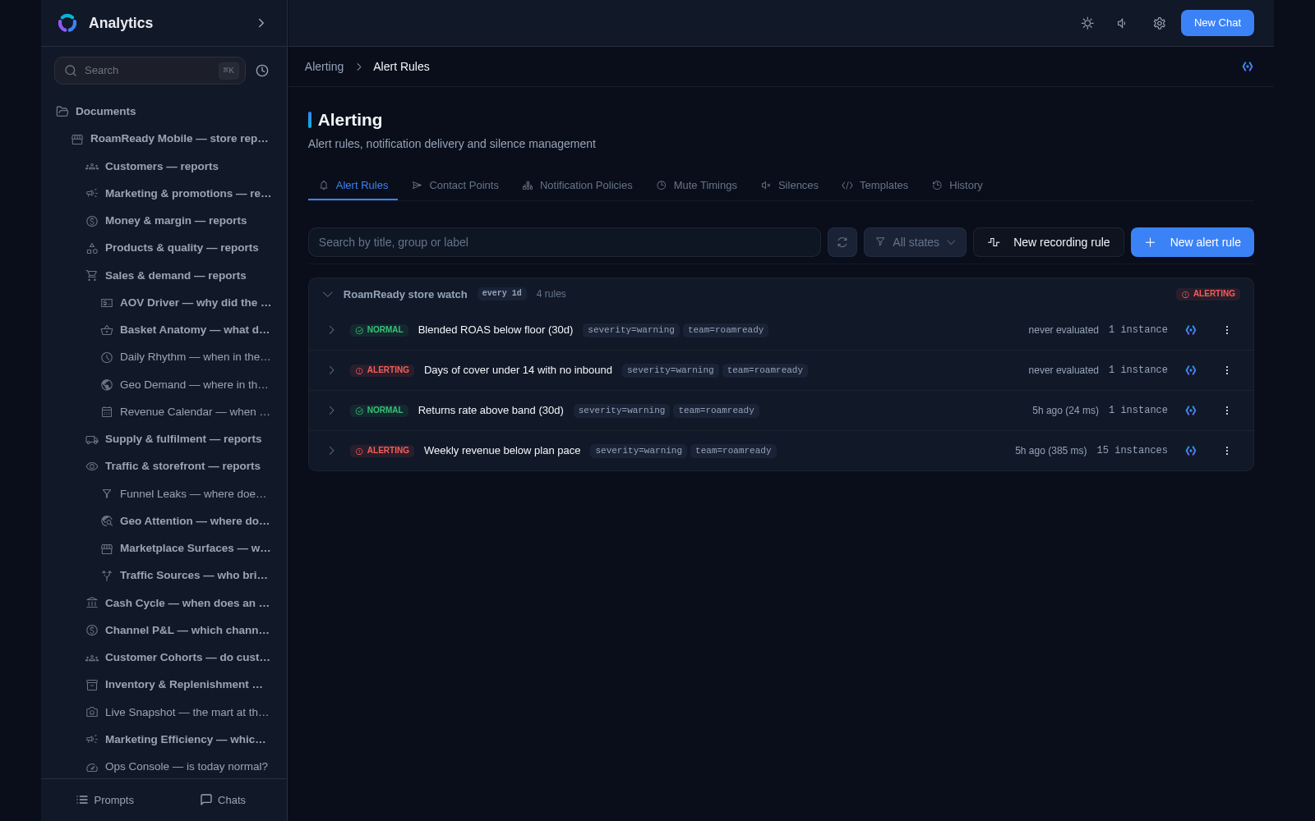Open the Silences tab
Screen dimensions: 1315x821
[789, 186]
